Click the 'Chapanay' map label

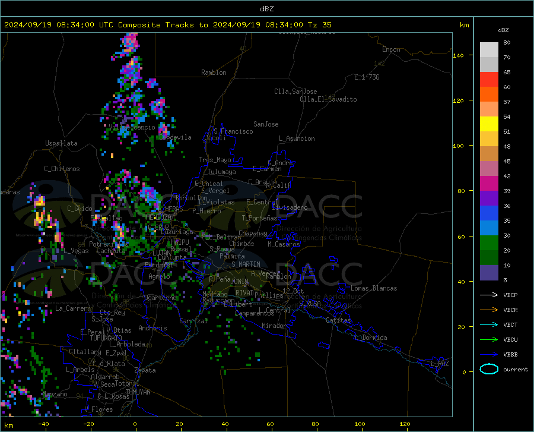coord(253,233)
